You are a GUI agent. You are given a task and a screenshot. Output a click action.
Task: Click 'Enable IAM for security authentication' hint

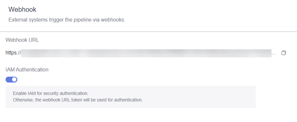point(51,93)
